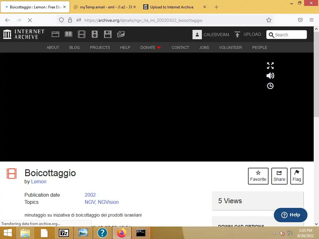Open the CONTACT menu item

tap(180, 48)
